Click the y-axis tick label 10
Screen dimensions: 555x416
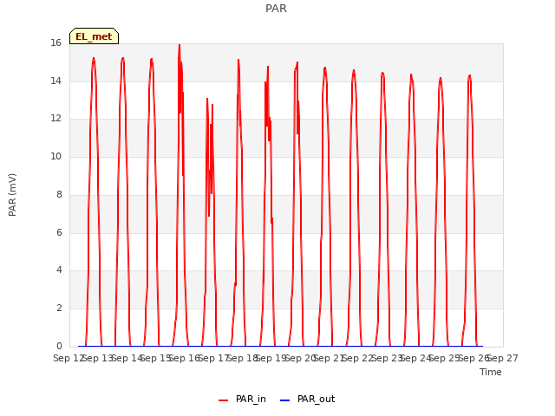[x=55, y=156]
